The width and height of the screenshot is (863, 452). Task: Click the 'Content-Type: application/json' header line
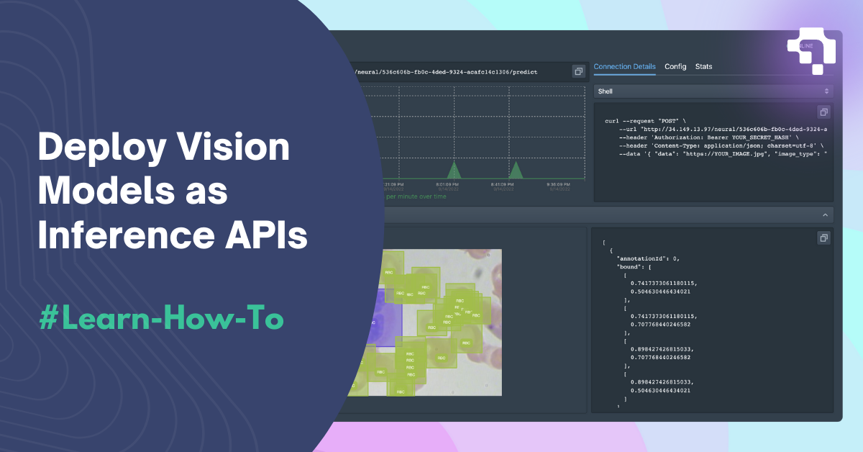point(721,145)
